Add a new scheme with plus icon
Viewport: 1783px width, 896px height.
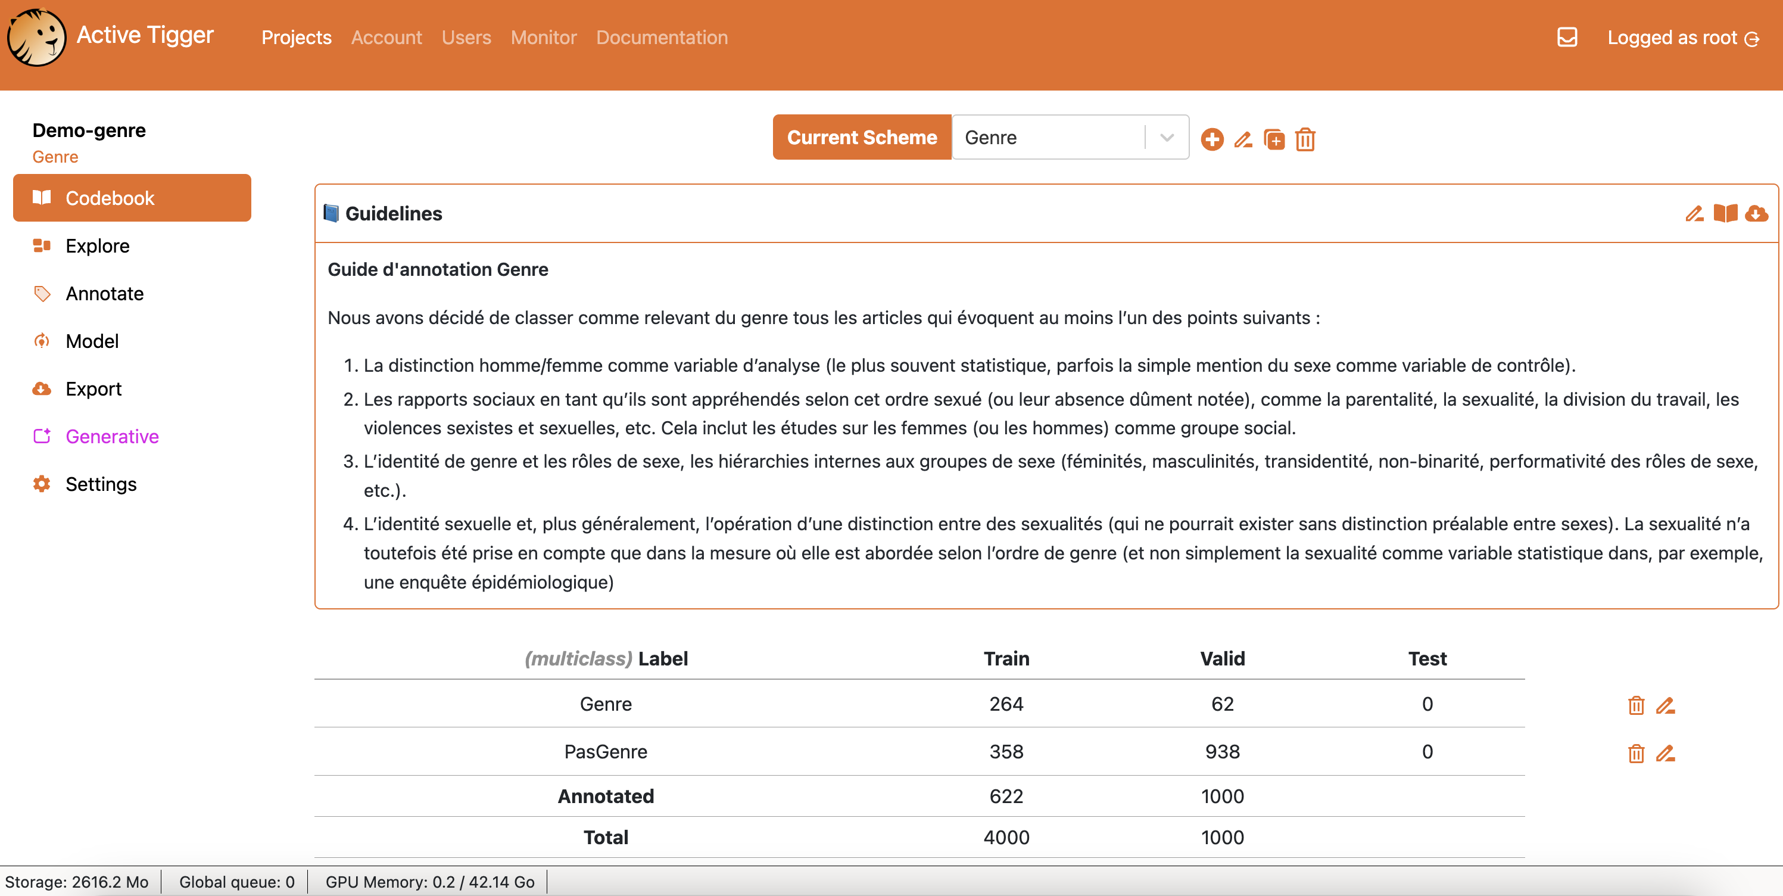pos(1212,139)
